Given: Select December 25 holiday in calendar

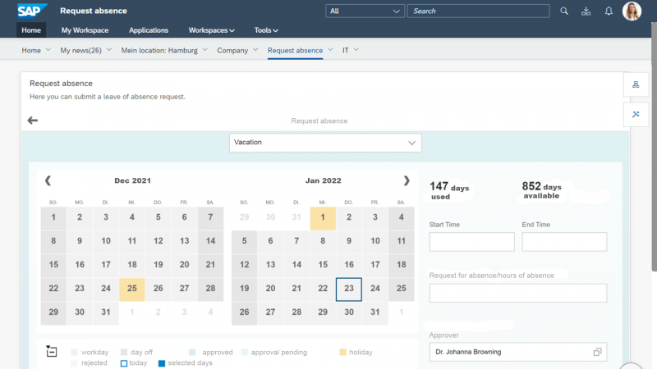Looking at the screenshot, I should pos(132,289).
